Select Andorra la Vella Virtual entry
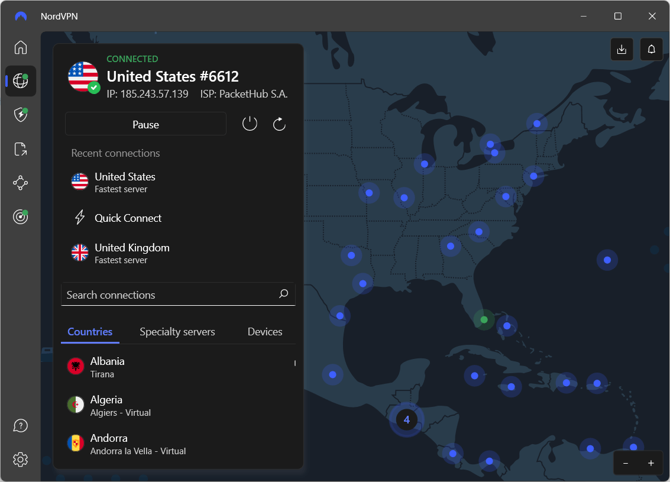670x482 pixels. [x=178, y=444]
